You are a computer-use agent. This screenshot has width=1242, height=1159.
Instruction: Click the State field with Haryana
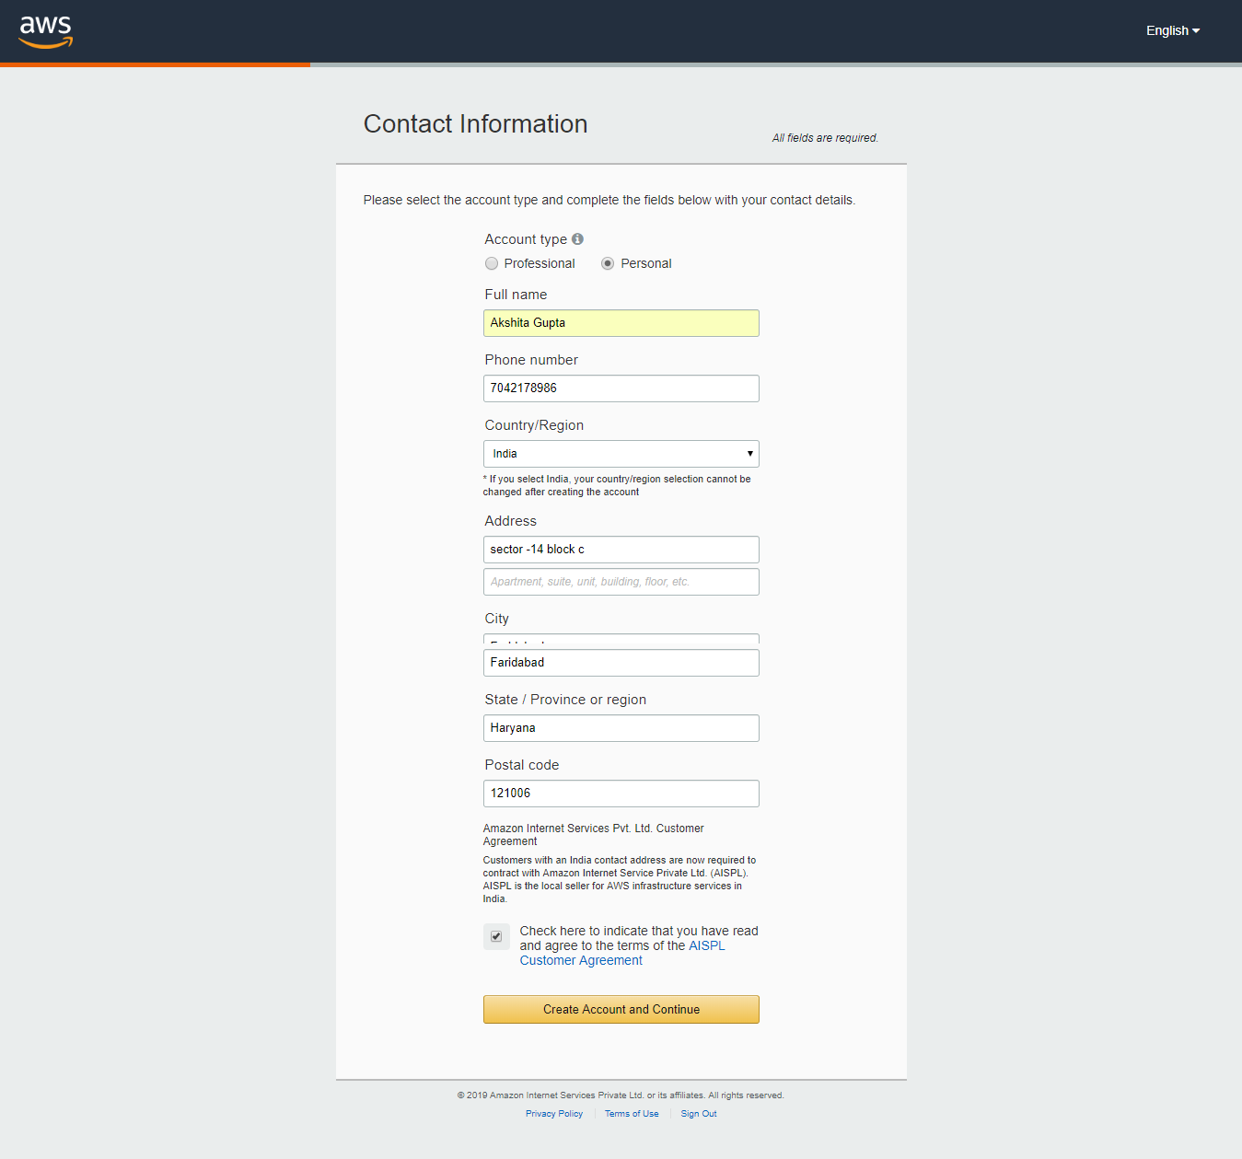coord(621,728)
